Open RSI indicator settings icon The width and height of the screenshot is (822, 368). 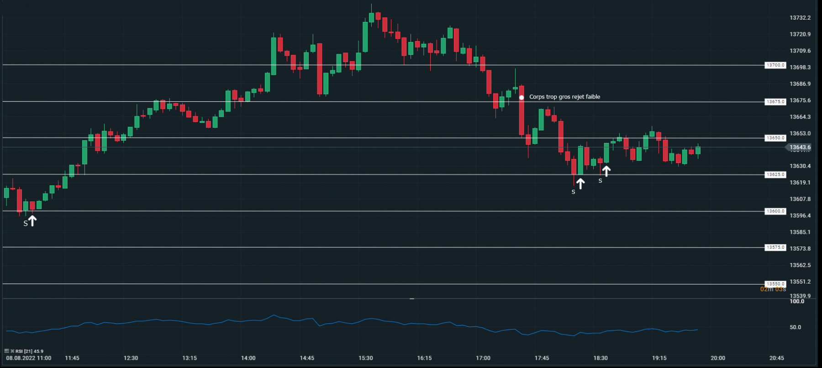(x=7, y=351)
